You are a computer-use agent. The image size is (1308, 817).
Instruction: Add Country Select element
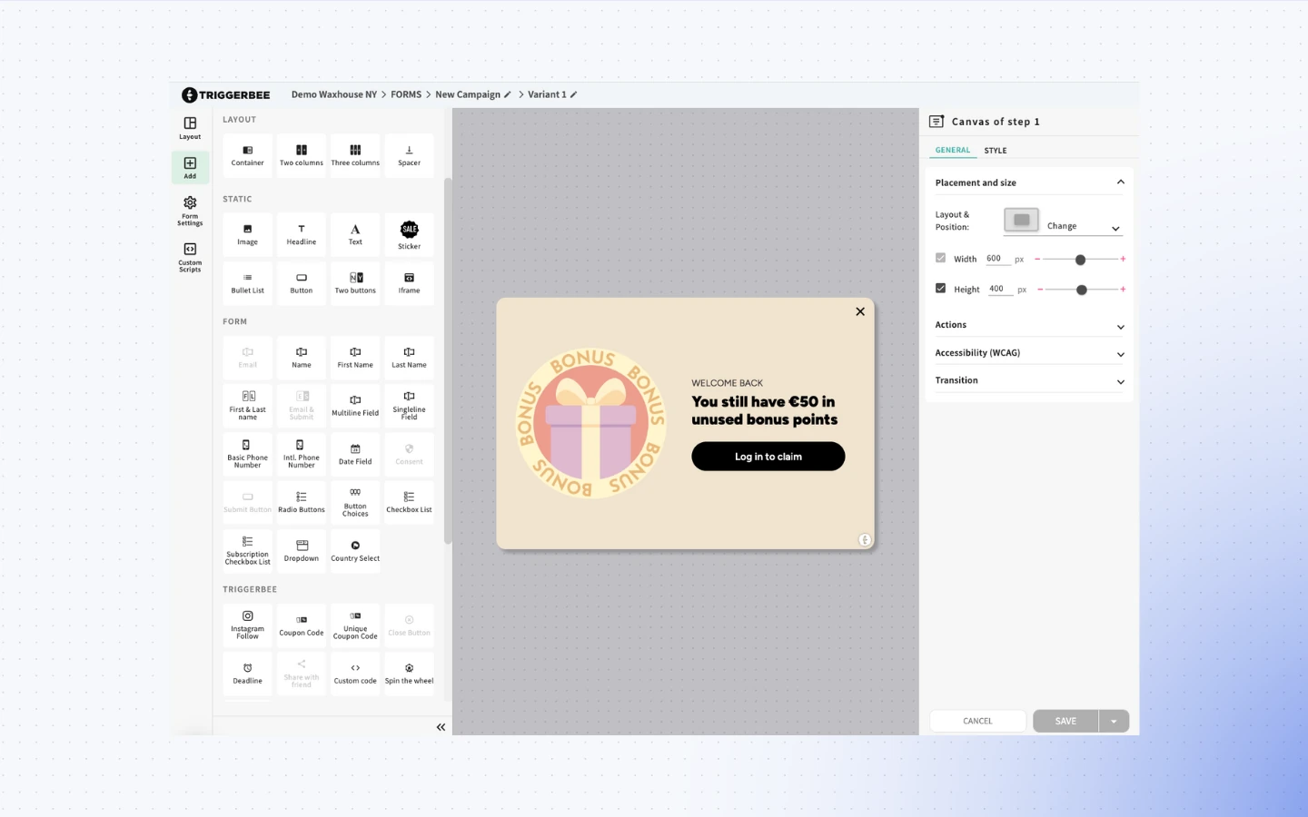355,552
